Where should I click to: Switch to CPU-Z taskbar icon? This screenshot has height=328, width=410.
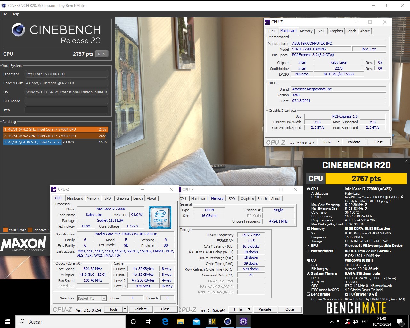(x=243, y=322)
